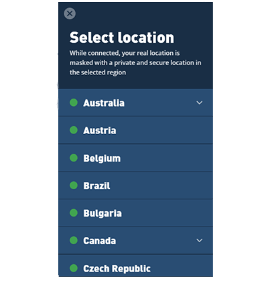Click the green indicator beside Canada
This screenshot has width=268, height=281.
tap(74, 240)
